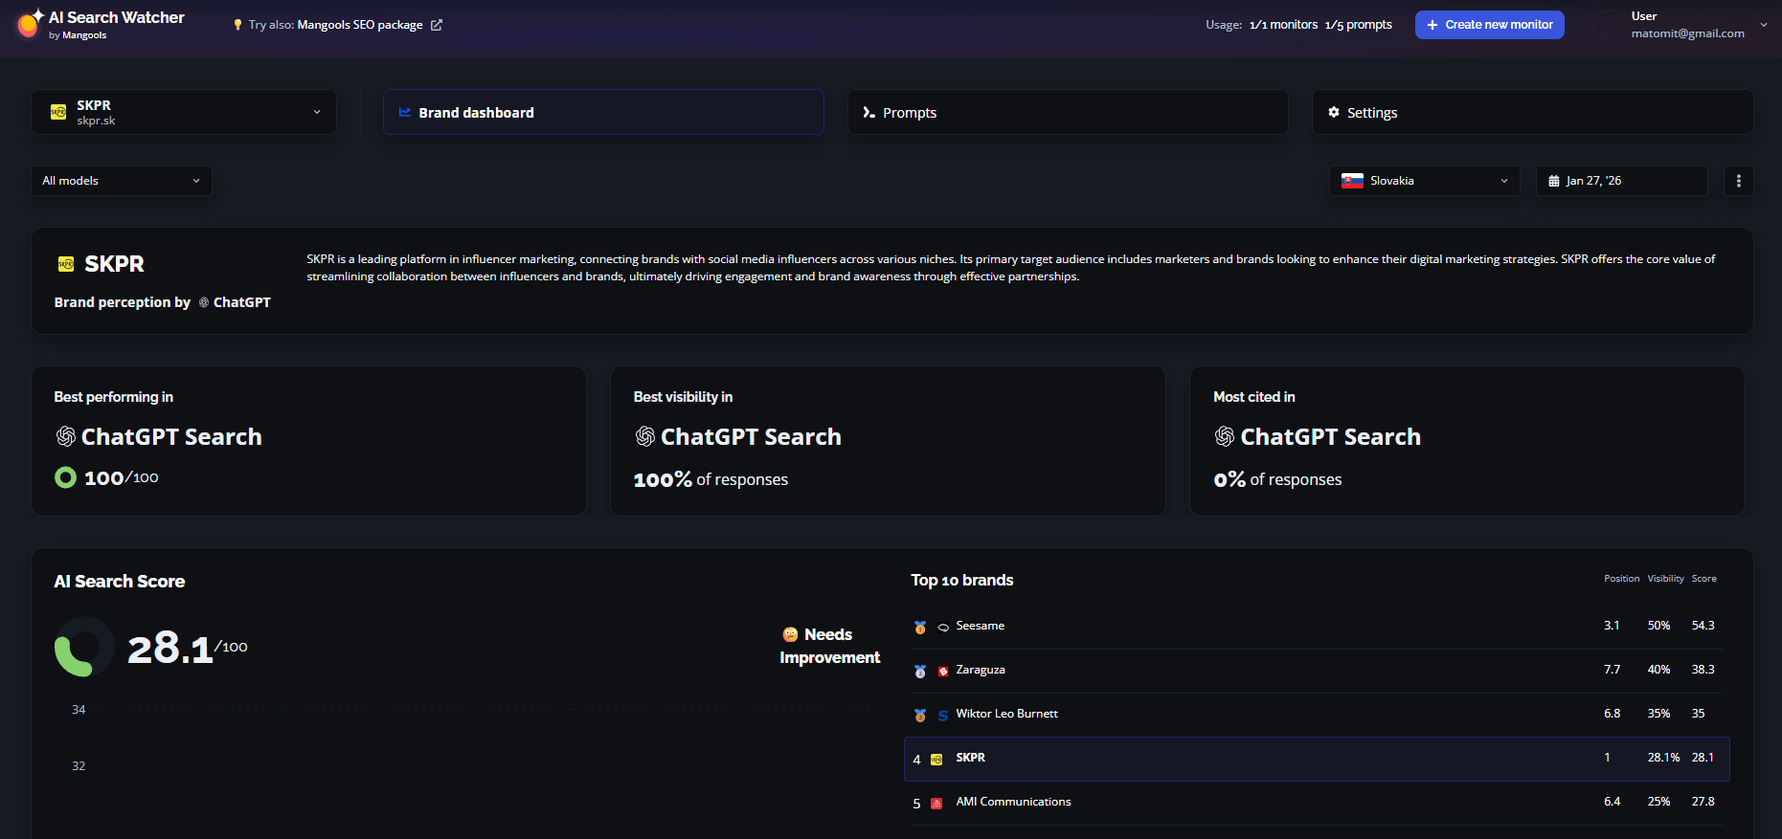Expand the user account menu chevron
The width and height of the screenshot is (1782, 839).
(1764, 25)
